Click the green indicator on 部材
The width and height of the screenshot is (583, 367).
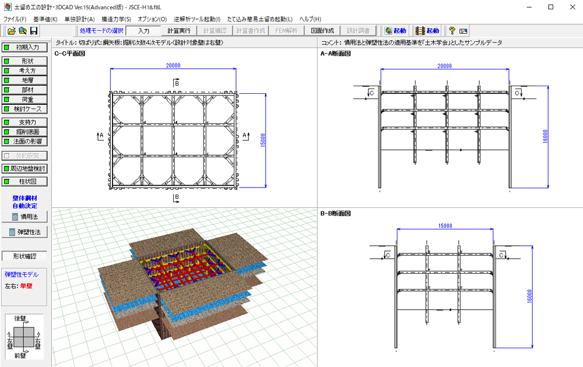pyautogui.click(x=6, y=90)
